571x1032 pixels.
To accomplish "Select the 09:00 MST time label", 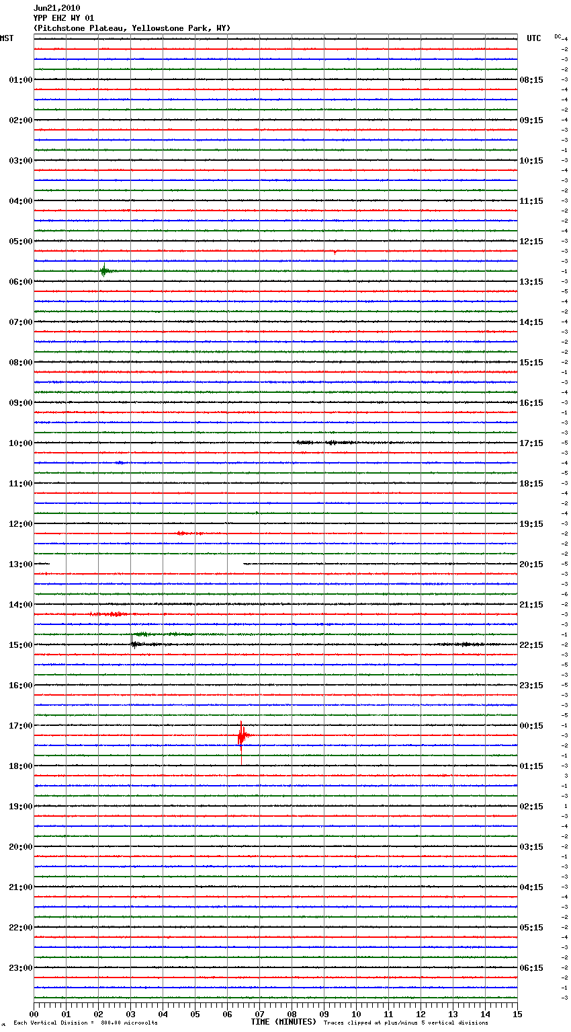I will [21, 403].
